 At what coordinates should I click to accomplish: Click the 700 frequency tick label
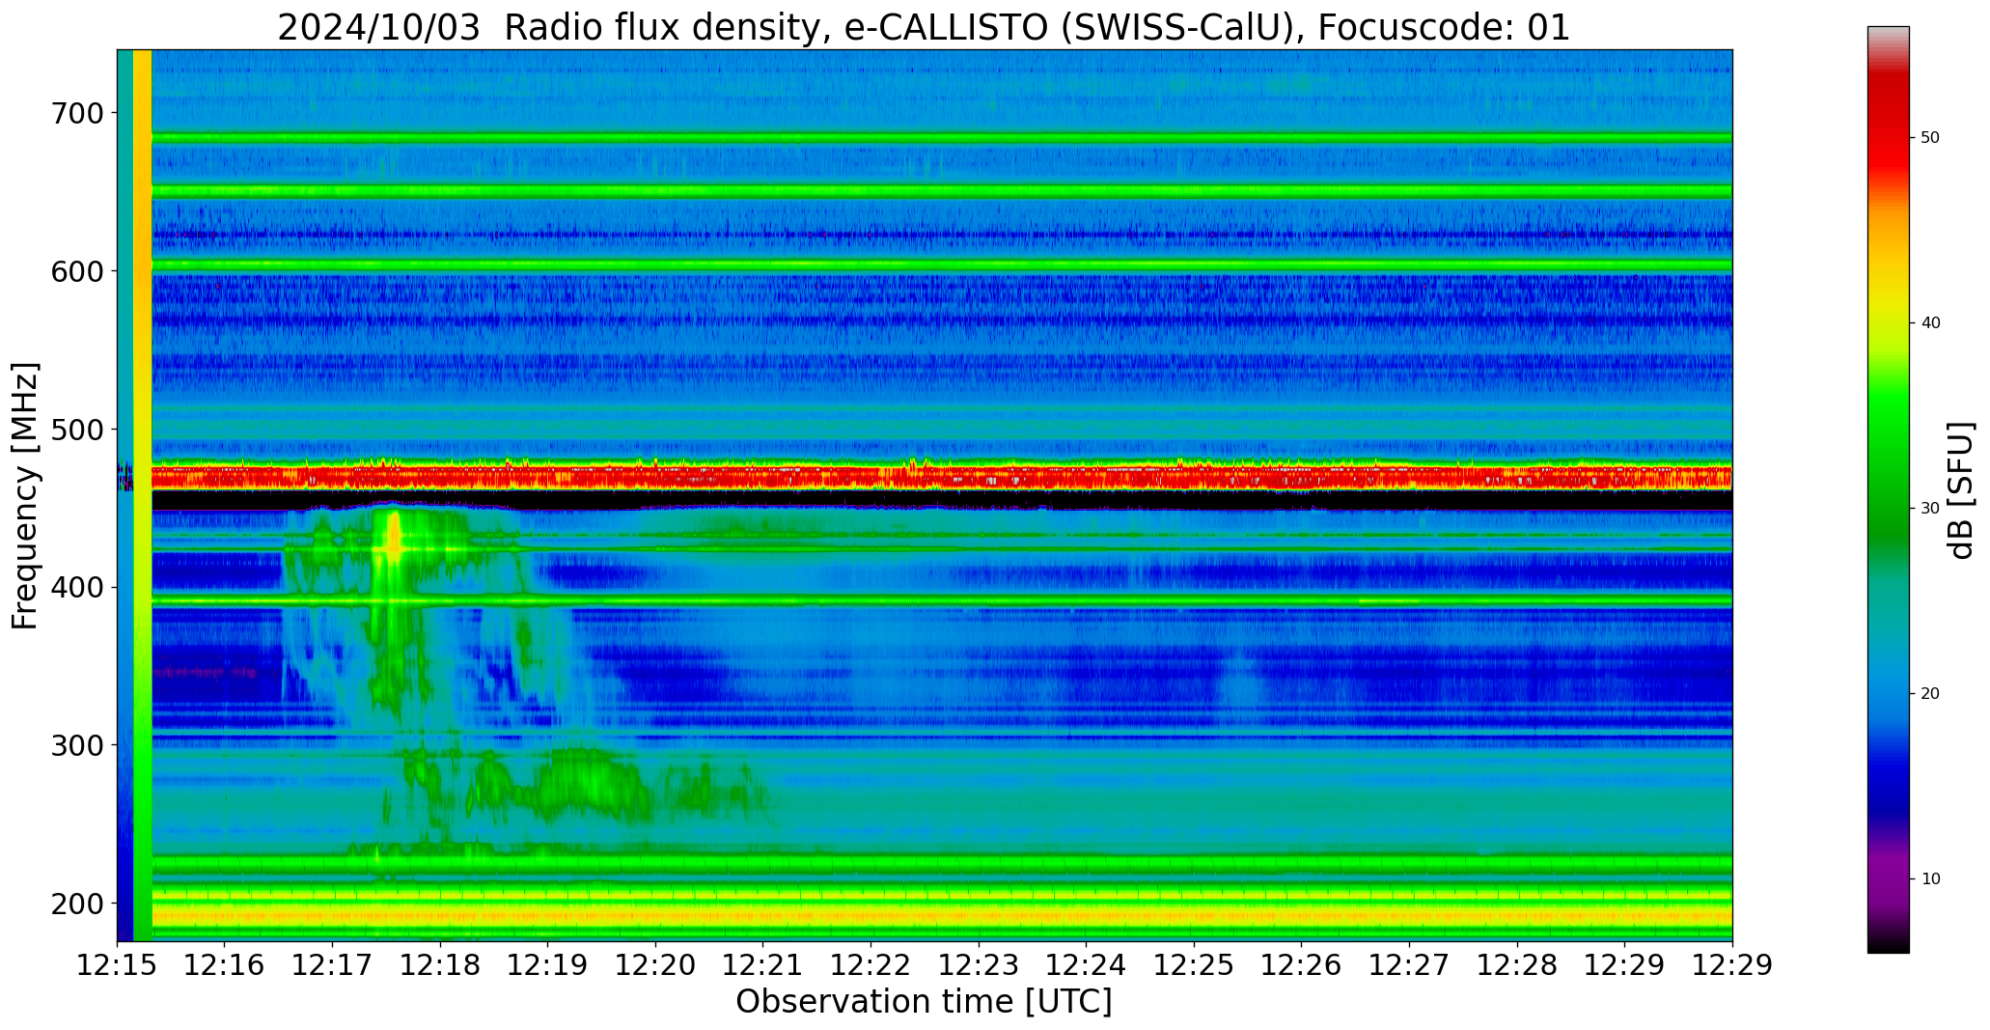[x=76, y=113]
